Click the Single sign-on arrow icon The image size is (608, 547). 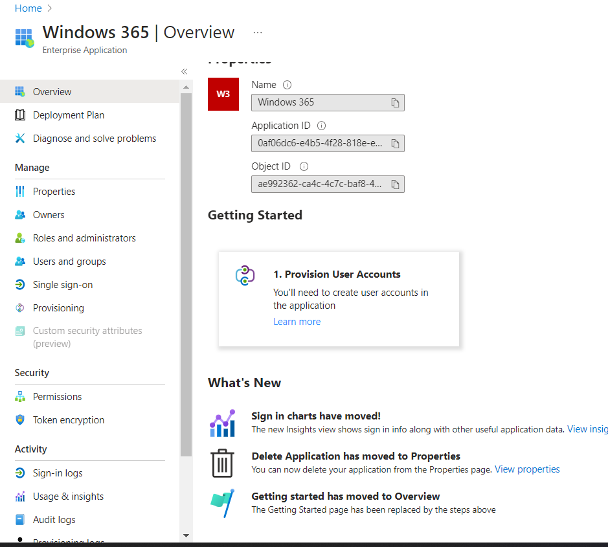click(20, 285)
